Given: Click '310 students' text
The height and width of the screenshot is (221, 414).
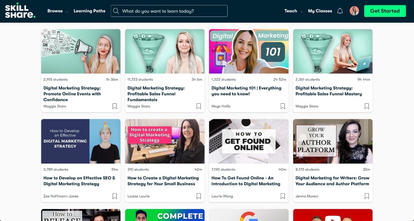Looking at the screenshot, I should click(x=138, y=169).
